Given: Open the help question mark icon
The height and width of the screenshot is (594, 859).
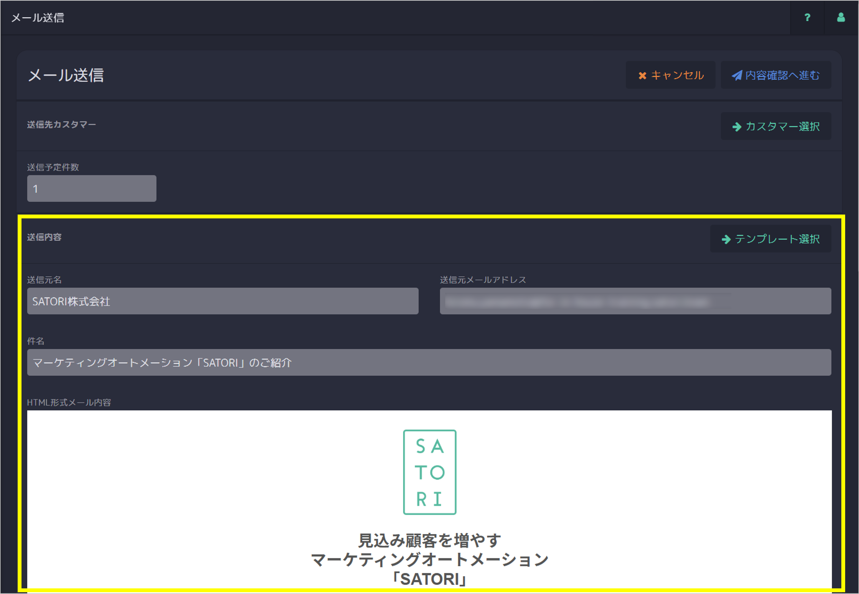Looking at the screenshot, I should (807, 17).
